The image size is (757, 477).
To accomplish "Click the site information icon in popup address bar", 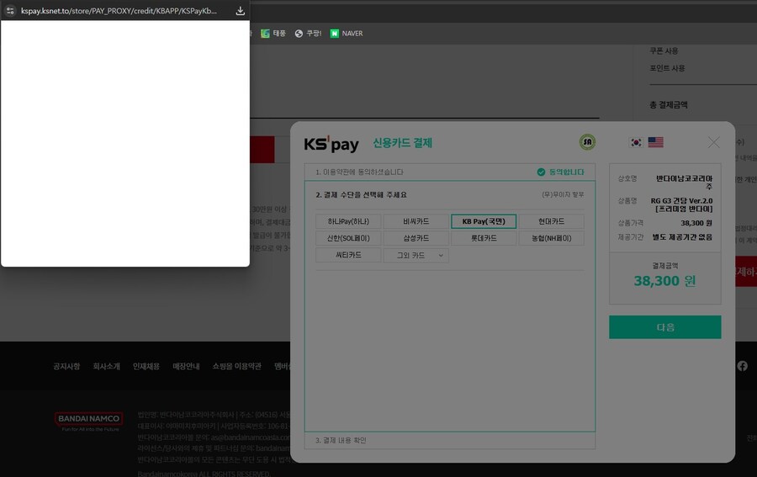I will (x=10, y=11).
